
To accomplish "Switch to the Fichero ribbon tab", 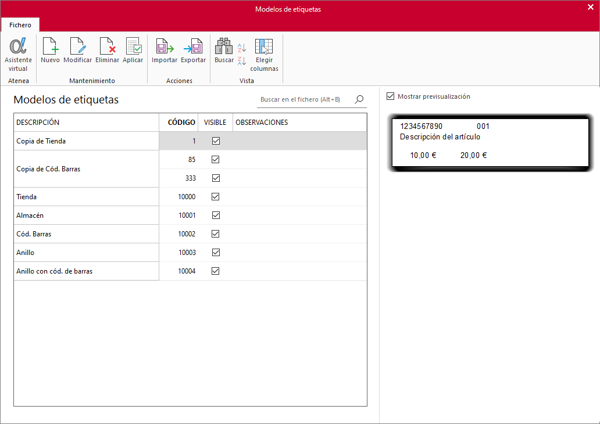I will (20, 25).
